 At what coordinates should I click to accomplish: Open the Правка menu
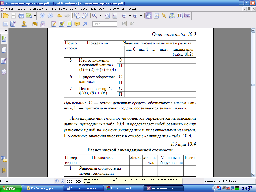point(20,9)
